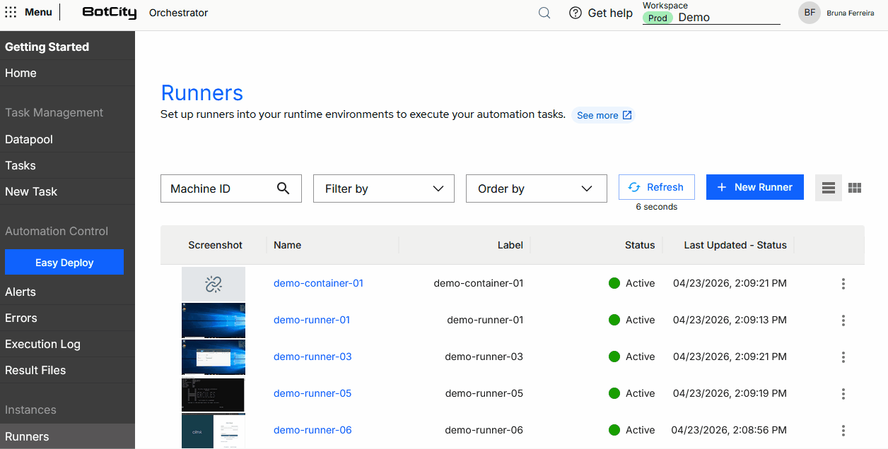Screen dimensions: 888x449
Task: Open options menu for demo-runner-06
Action: point(843,431)
